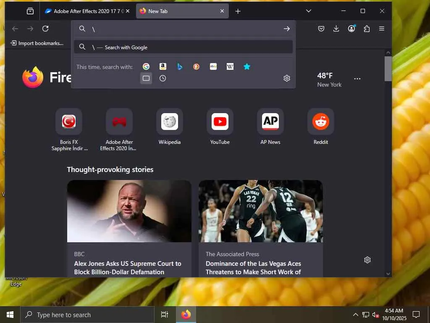The width and height of the screenshot is (430, 323).
Task: Read the Dominance of the Las Vegas Aces headline
Action: 253,268
